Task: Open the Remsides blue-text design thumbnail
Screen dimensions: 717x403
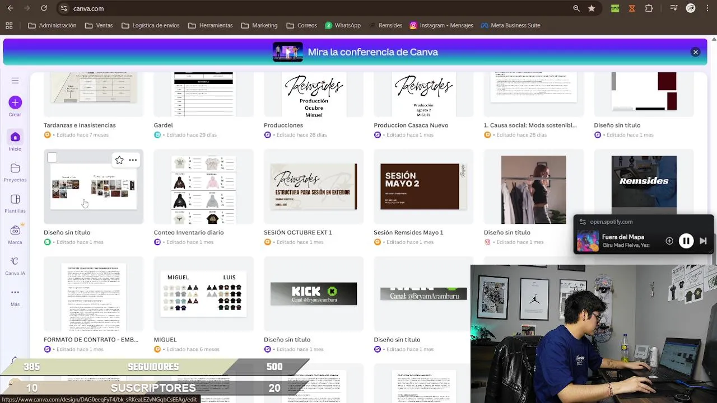Action: [644, 182]
